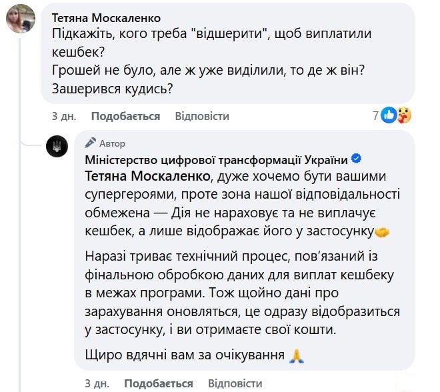440x392 pixels.
Task: Like Тетяна Москаленко's comment via Подобається
Action: pos(125,116)
